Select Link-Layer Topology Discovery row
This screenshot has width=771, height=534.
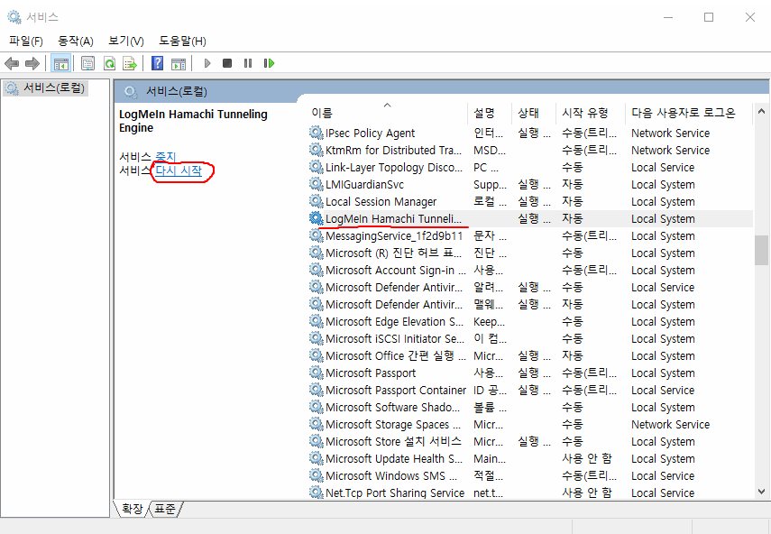(530, 167)
